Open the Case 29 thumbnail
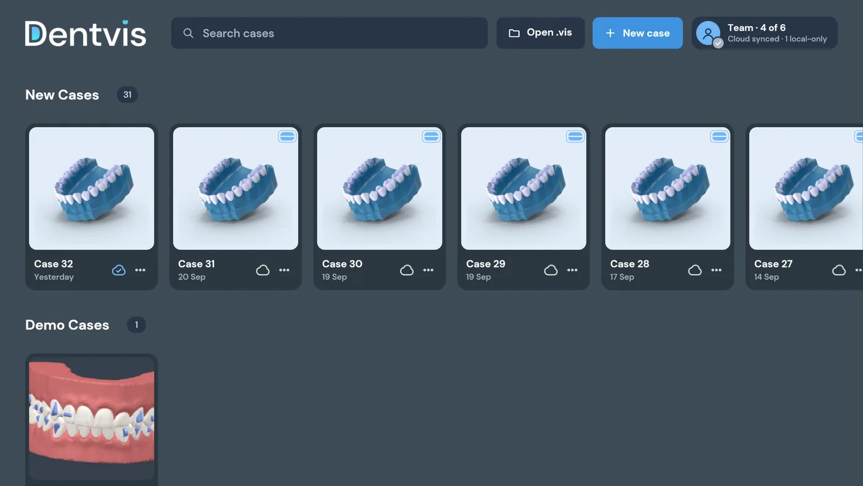The width and height of the screenshot is (863, 486). click(524, 188)
